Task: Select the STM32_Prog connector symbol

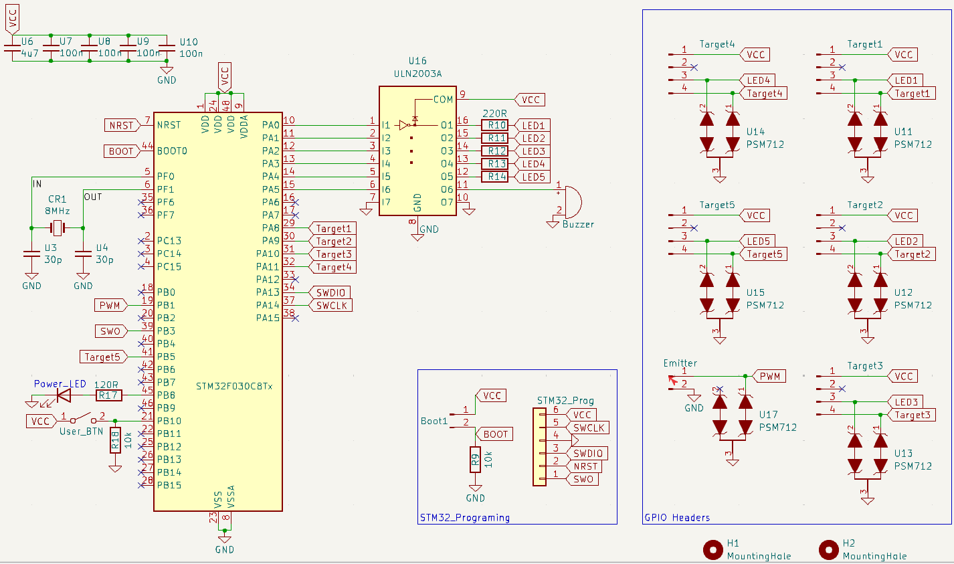Action: 539,445
